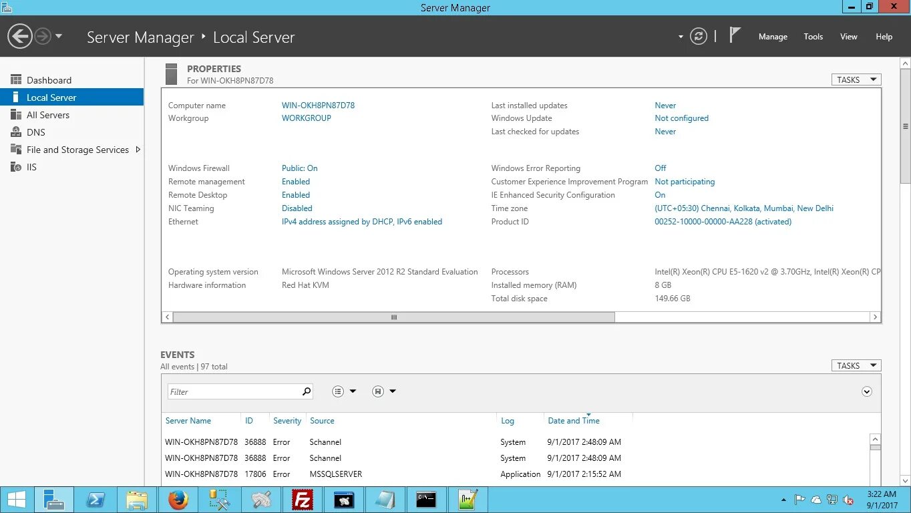Click Server Manager taskbar icon
Viewport: 911px width, 513px height.
(x=54, y=500)
